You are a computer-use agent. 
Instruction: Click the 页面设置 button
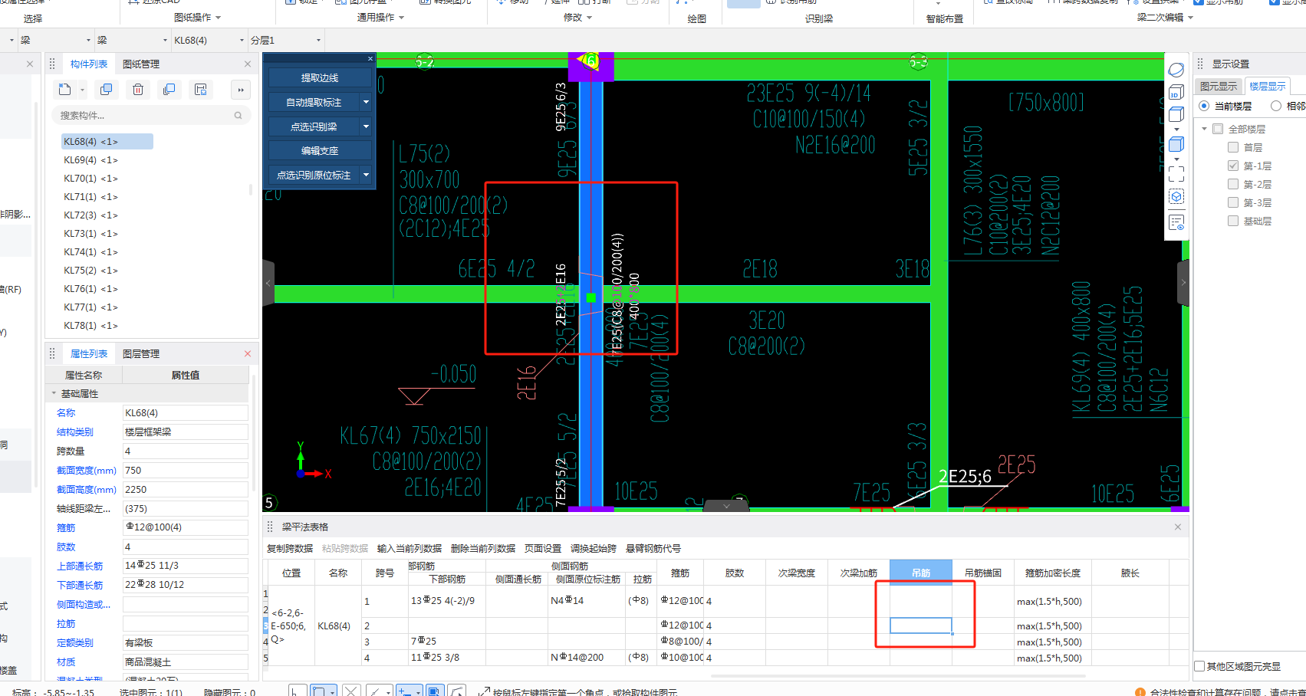tap(543, 549)
